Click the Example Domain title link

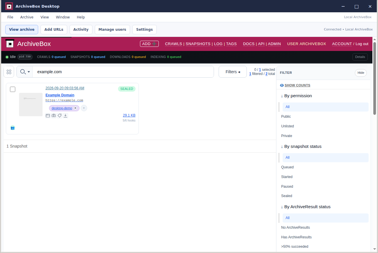(x=60, y=95)
